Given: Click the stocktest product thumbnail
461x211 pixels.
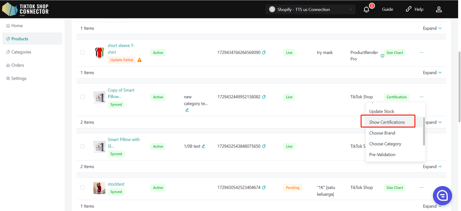Looking at the screenshot, I should coord(99,188).
